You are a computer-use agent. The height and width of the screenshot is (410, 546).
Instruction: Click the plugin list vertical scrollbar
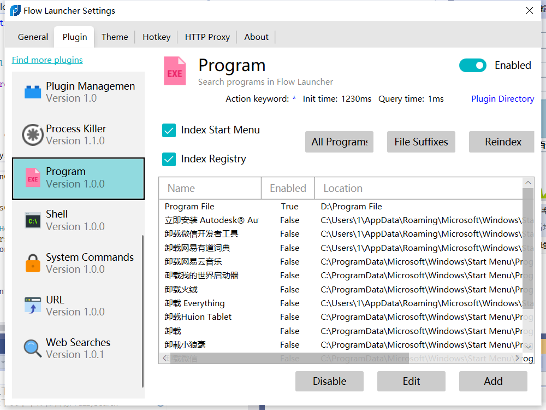point(143,311)
